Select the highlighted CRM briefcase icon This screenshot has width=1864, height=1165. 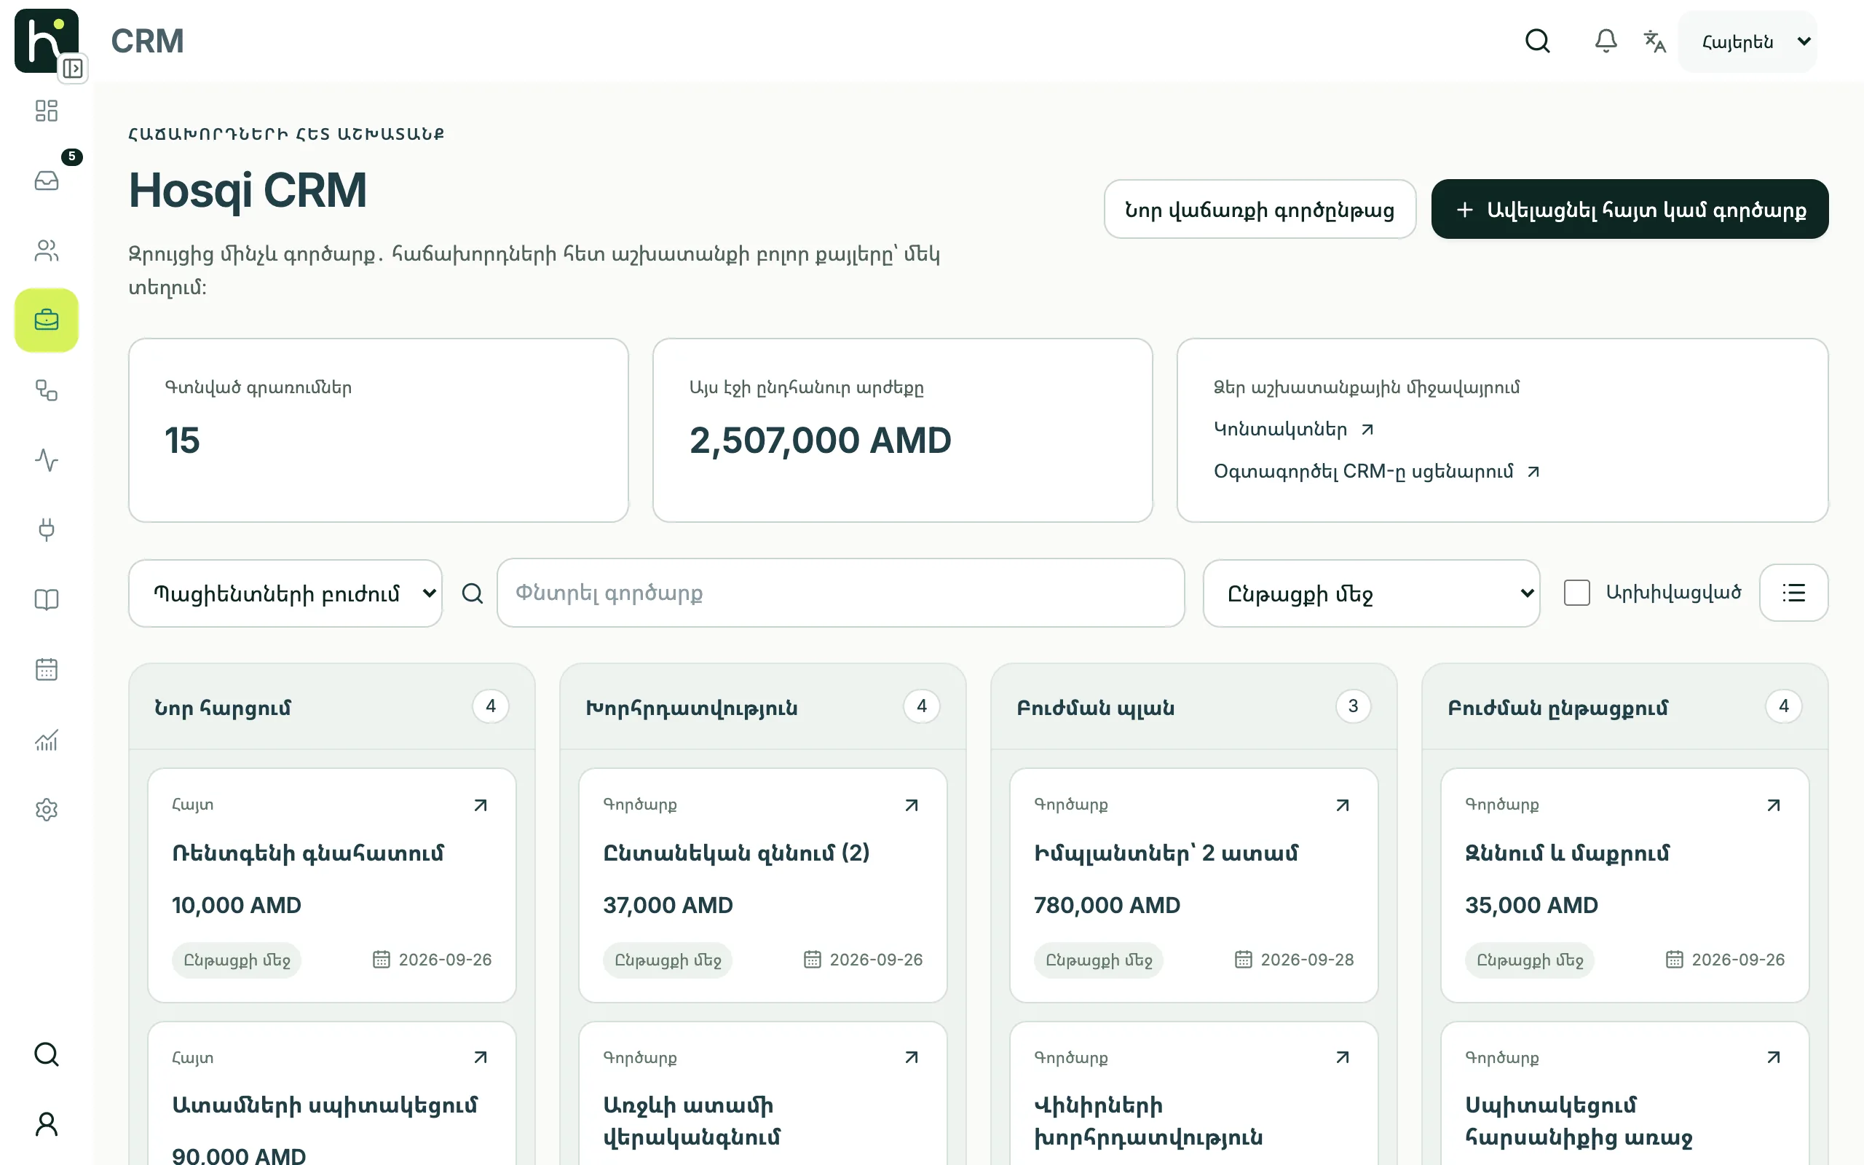click(x=46, y=320)
